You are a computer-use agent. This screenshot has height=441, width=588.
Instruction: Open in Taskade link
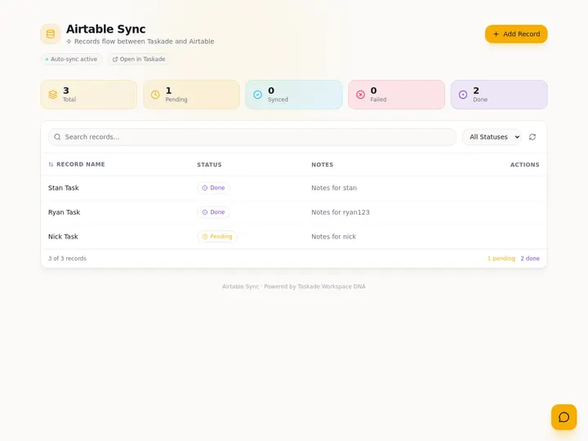click(x=139, y=60)
